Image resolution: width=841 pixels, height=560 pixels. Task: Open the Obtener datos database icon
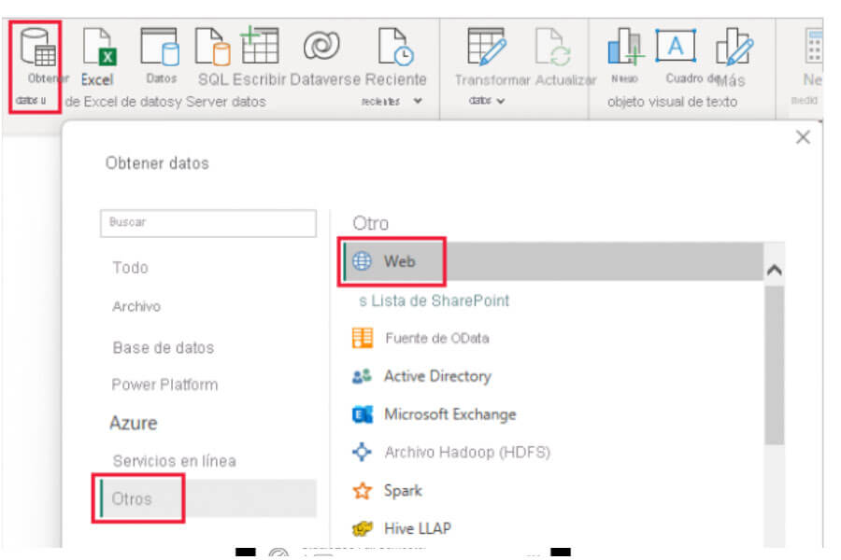pos(38,48)
